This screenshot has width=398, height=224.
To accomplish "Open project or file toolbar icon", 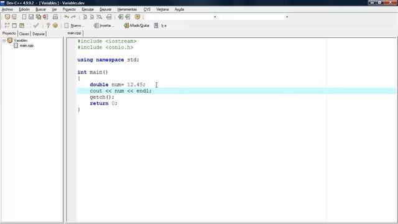I will point(14,17).
